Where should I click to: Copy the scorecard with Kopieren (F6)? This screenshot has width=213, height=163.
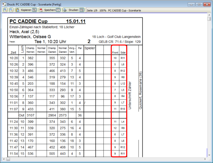pos(27,10)
